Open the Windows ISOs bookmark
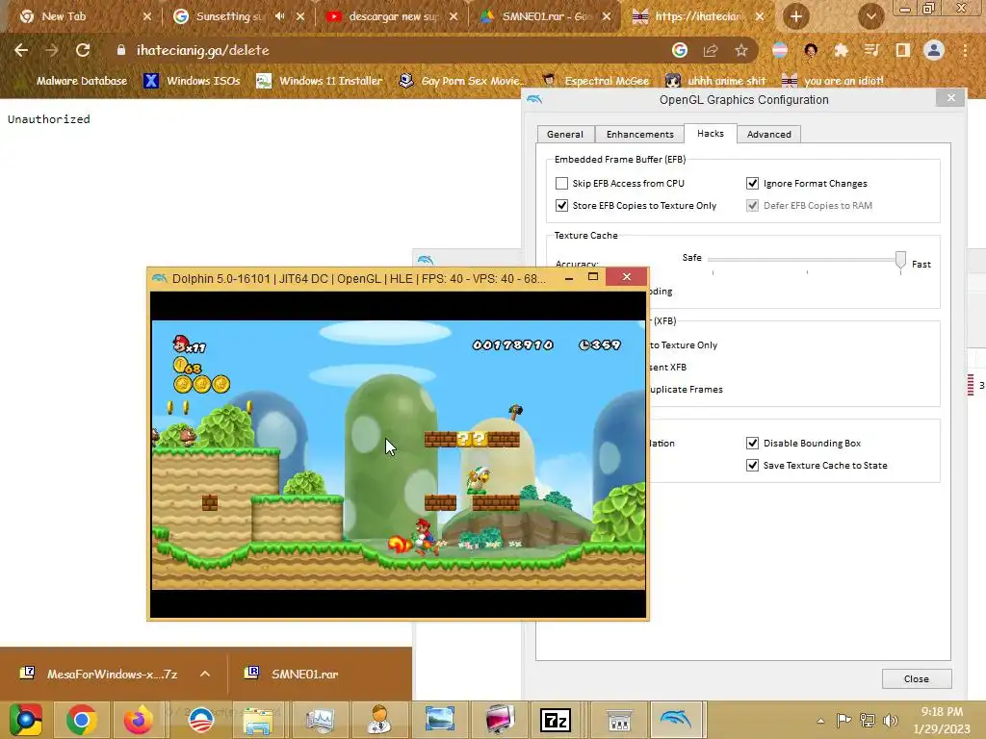The width and height of the screenshot is (986, 739). point(192,81)
